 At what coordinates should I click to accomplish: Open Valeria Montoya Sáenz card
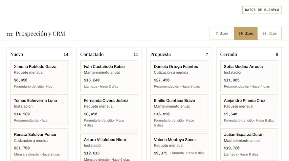pos(179,146)
